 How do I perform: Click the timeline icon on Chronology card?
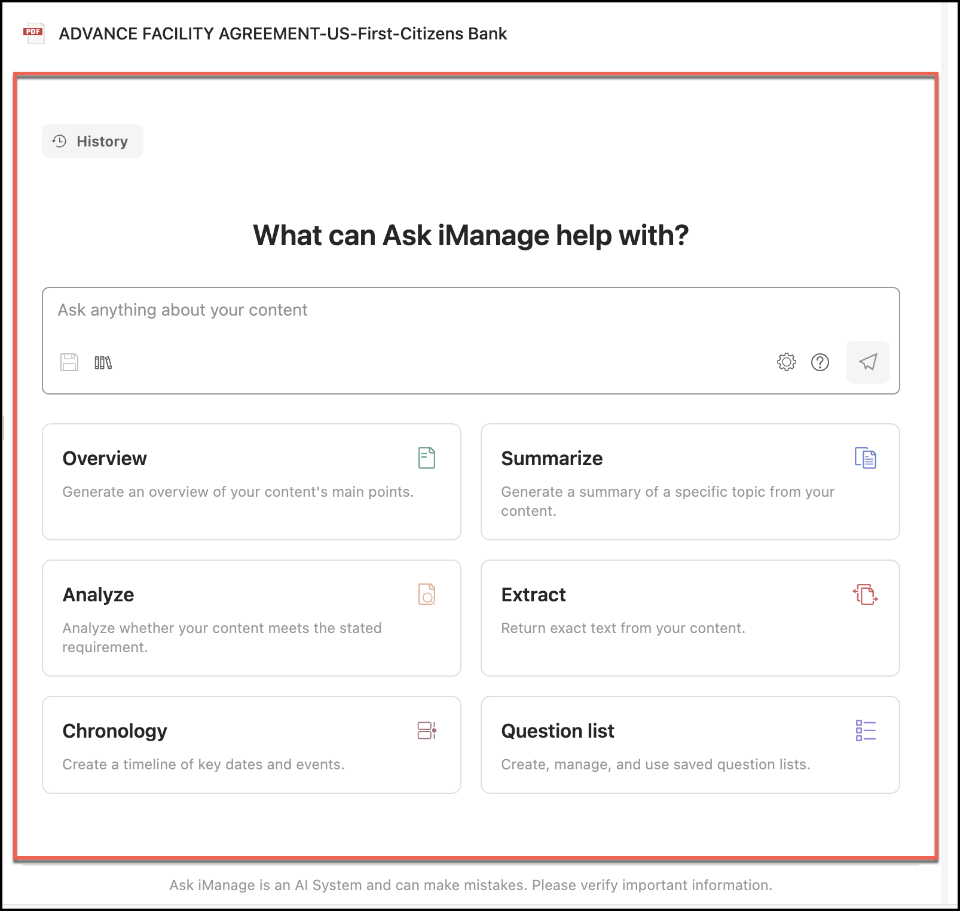(426, 730)
